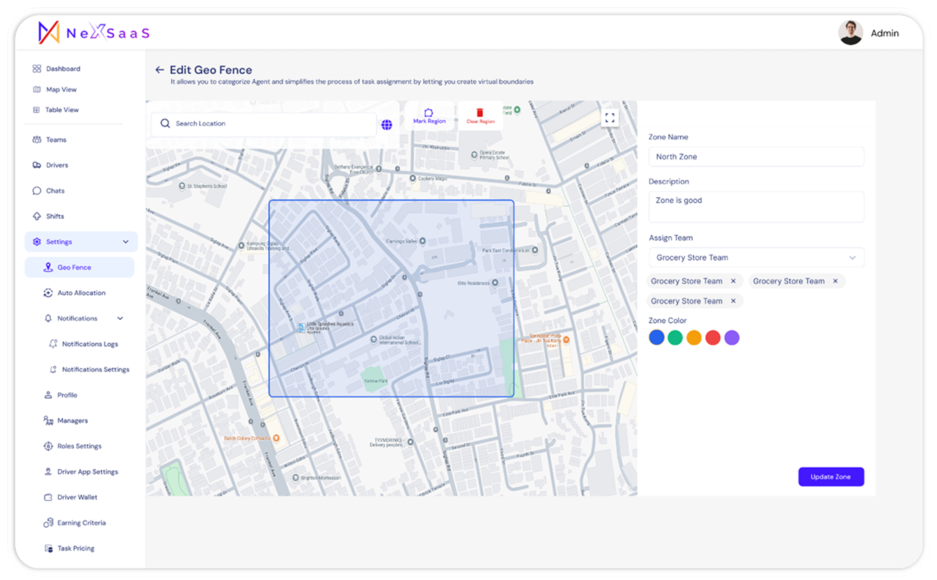Open Dashboard from the sidebar
Viewport: 937px width, 580px height.
click(x=62, y=69)
